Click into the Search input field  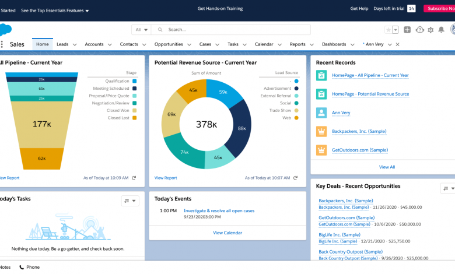click(233, 29)
